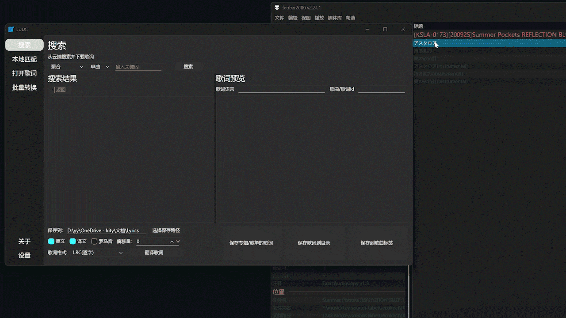Click the 保存到歌曲标签 button

point(376,243)
